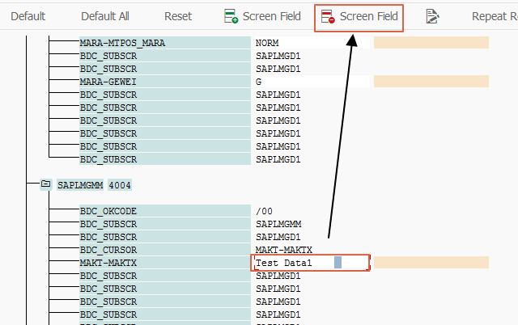
Task: Collapse the SAPLMGMM 4004 folder icon
Action: click(45, 184)
